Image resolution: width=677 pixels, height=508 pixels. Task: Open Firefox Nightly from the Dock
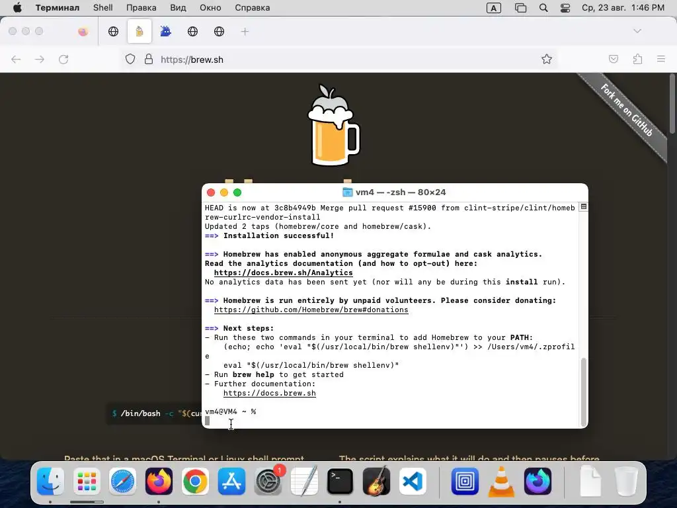(x=538, y=482)
